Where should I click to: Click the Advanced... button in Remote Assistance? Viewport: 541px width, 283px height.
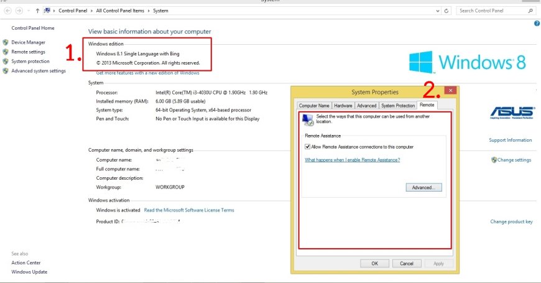(423, 187)
